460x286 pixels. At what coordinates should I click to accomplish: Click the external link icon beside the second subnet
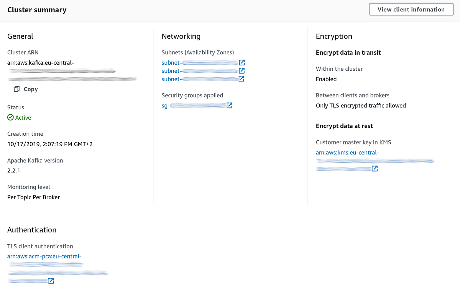(x=242, y=70)
